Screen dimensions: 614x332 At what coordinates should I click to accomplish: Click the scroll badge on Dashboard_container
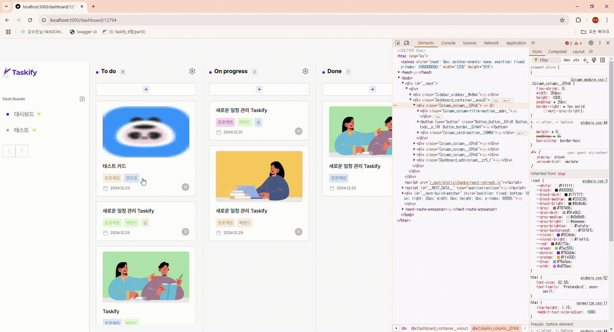(x=507, y=101)
